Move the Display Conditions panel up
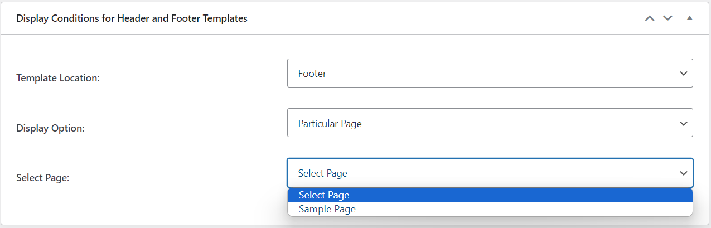The width and height of the screenshot is (711, 228). click(x=649, y=18)
